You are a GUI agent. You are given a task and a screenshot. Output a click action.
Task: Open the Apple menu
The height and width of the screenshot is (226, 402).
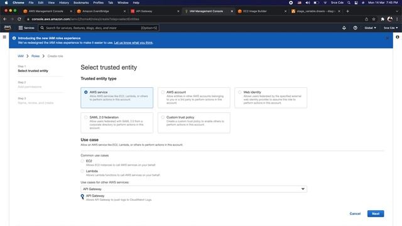click(x=6, y=3)
